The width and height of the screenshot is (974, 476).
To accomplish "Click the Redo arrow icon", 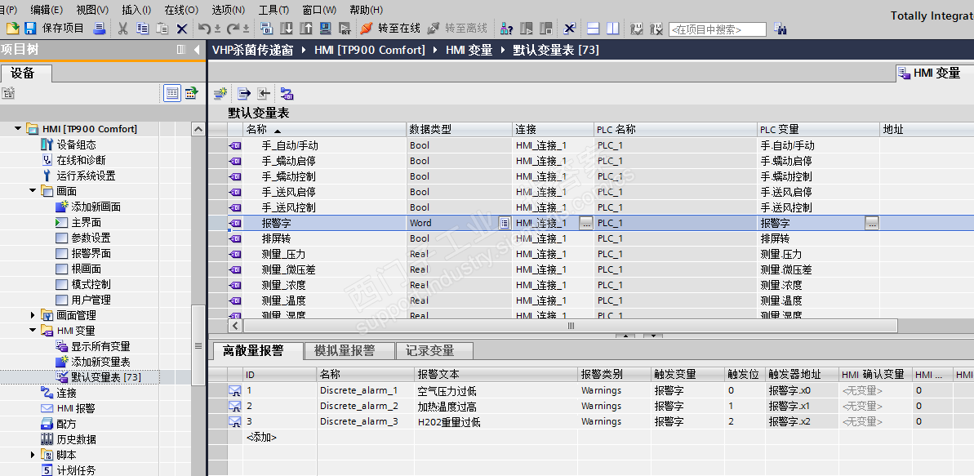I will pyautogui.click(x=233, y=28).
